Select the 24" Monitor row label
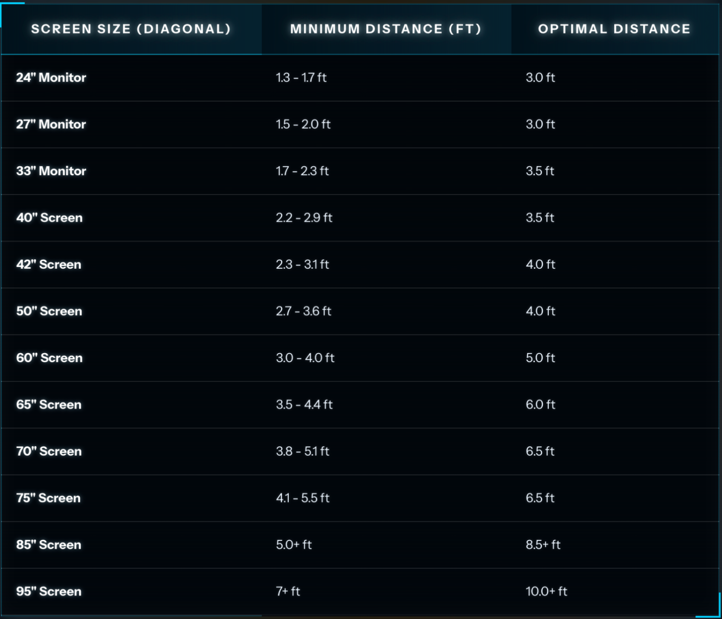Screen dimensions: 722x619 click(x=51, y=78)
